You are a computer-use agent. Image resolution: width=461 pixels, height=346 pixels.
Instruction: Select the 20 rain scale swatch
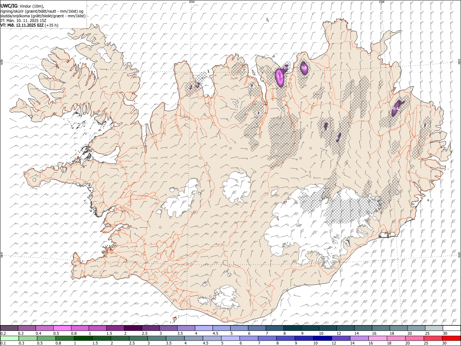[x=415, y=338]
